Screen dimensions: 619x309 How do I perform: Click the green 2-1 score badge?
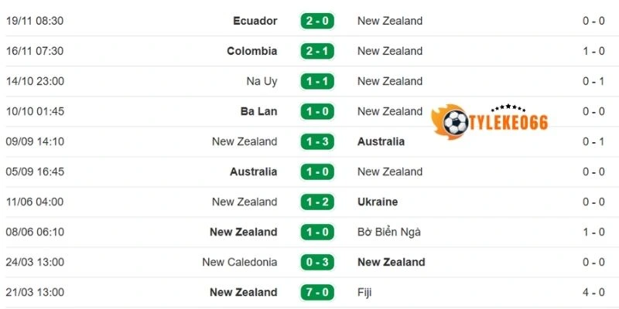[317, 51]
